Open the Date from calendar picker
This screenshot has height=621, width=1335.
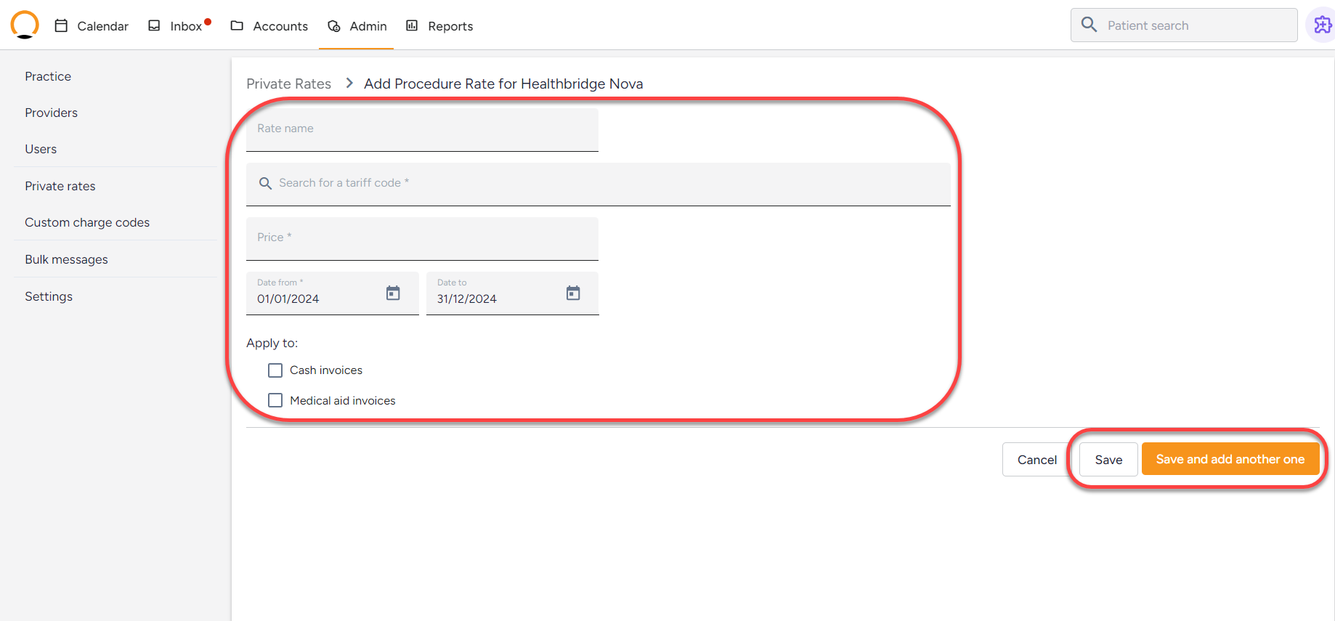pyautogui.click(x=393, y=293)
